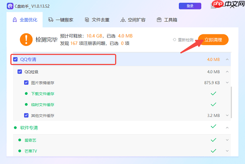This screenshot has width=245, height=164.
Task: Open the 空间扩容 tab
Action: 133,20
